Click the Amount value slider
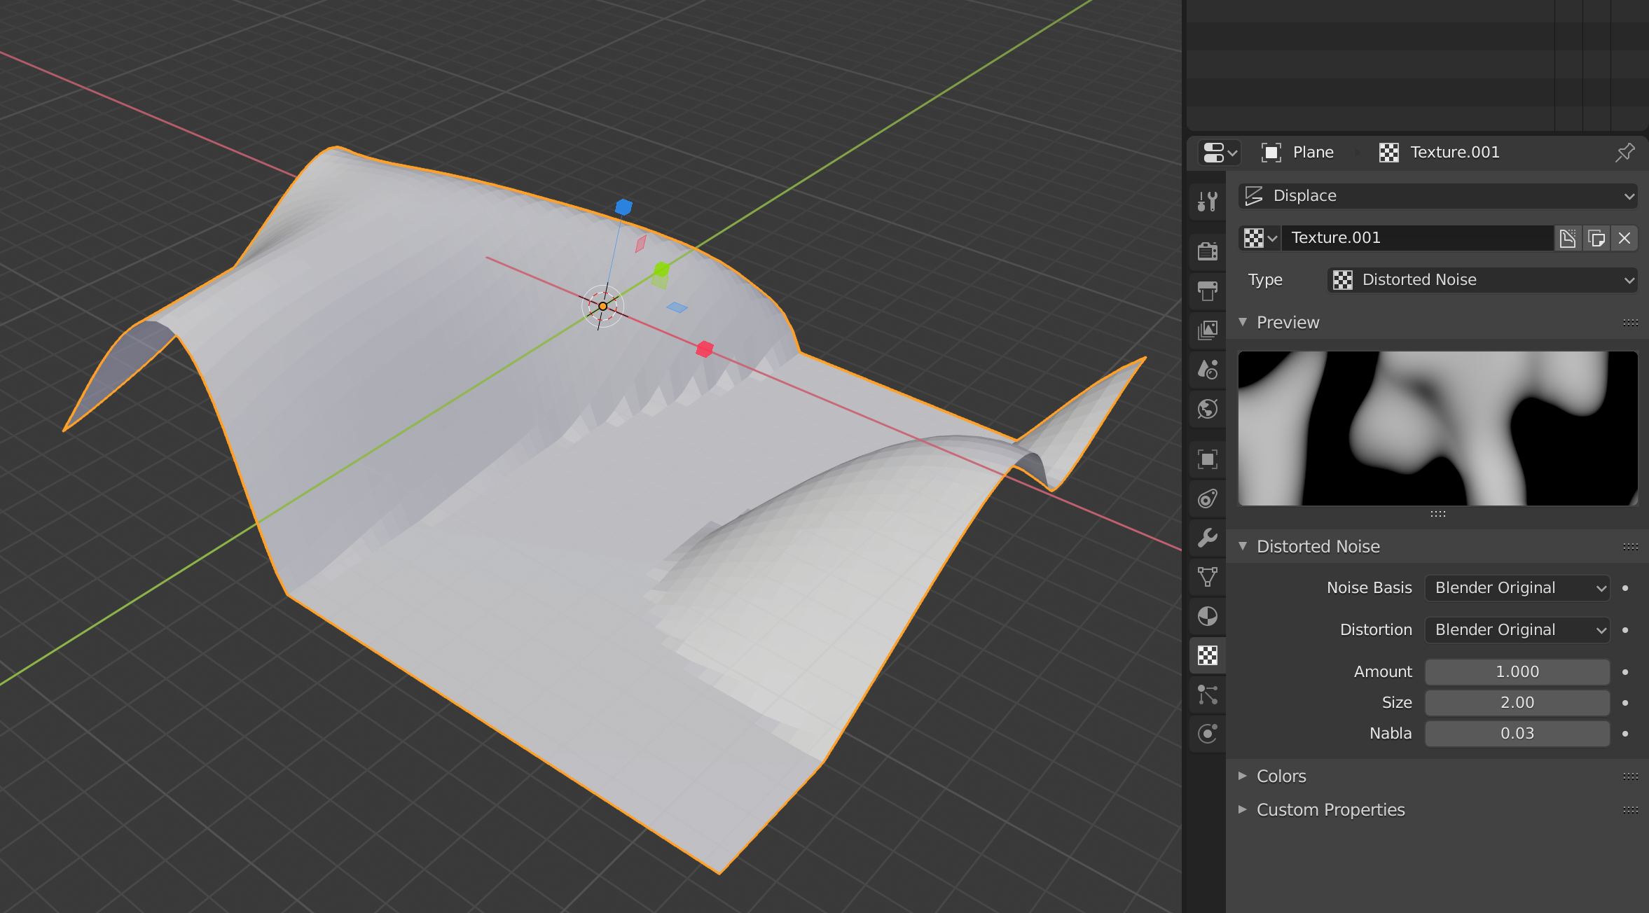The image size is (1649, 913). click(x=1517, y=672)
